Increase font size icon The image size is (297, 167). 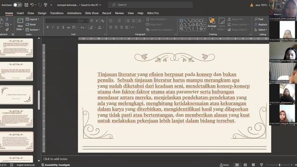point(92,20)
